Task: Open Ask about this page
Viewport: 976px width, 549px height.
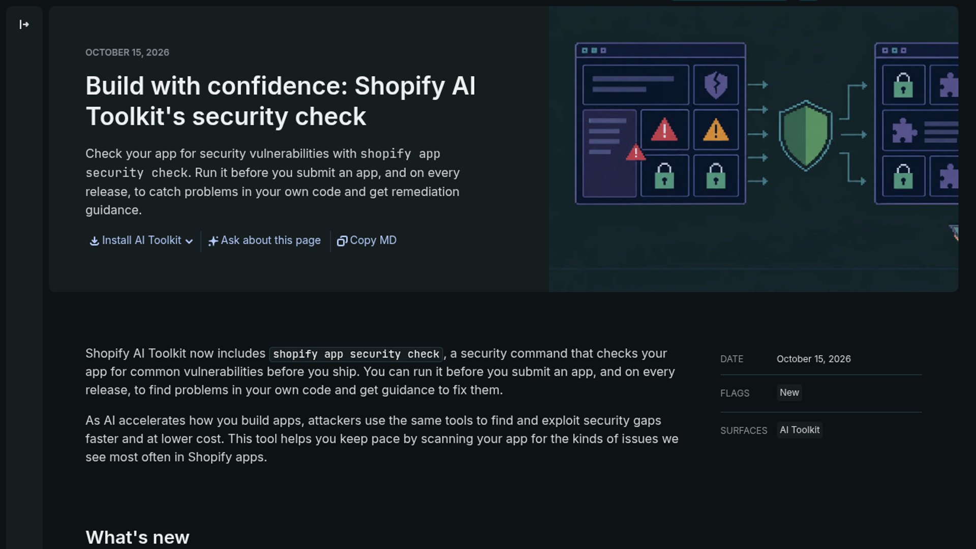Action: pyautogui.click(x=264, y=240)
